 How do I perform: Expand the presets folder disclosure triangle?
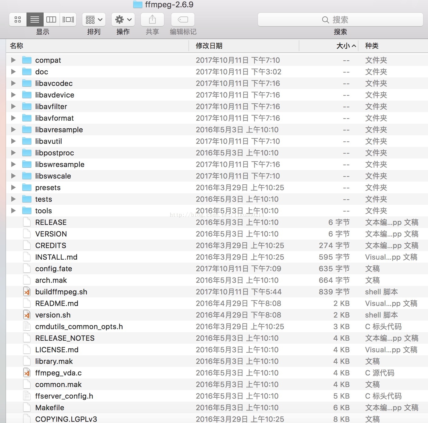(x=13, y=187)
